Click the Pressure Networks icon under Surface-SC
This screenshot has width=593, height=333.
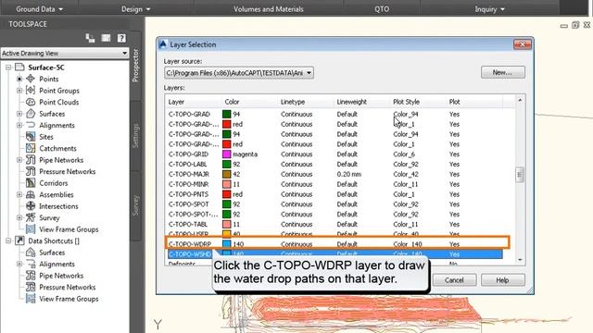[x=31, y=171]
